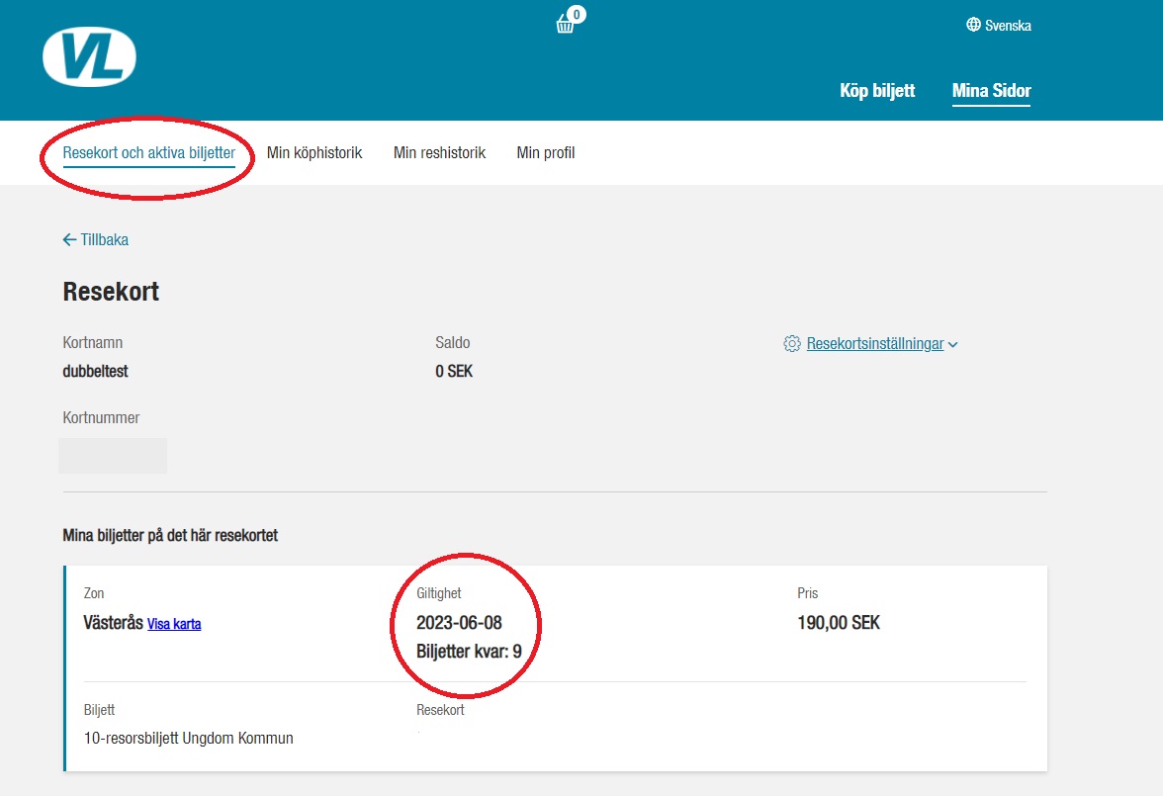The image size is (1163, 796).
Task: Click the basket item count badge
Action: click(577, 14)
